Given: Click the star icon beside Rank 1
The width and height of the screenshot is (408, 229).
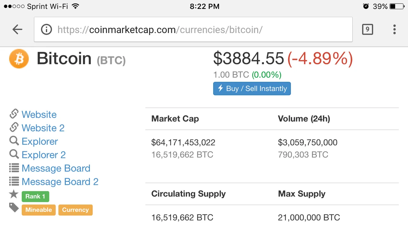Looking at the screenshot, I should coord(14,194).
